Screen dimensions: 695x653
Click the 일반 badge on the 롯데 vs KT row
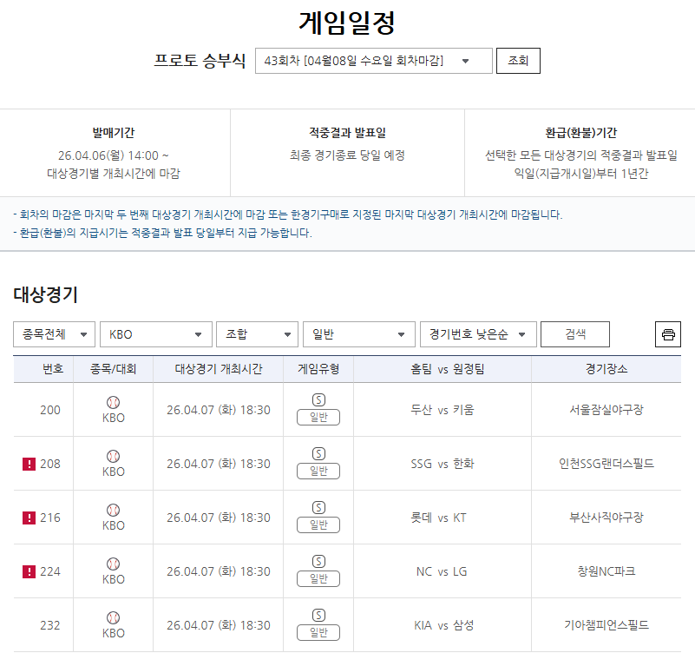[x=318, y=524]
